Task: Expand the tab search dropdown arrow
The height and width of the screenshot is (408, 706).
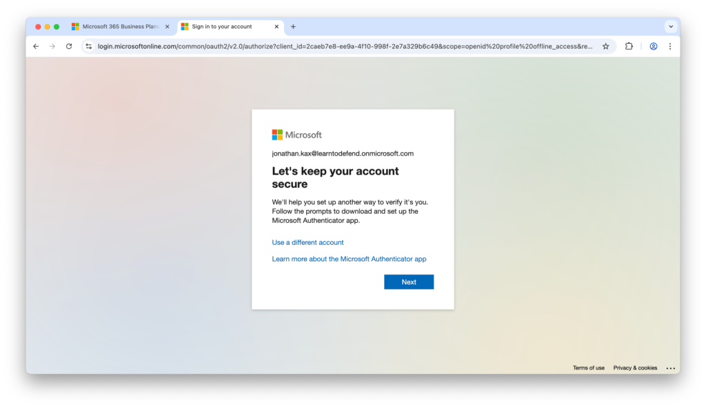Action: tap(670, 27)
